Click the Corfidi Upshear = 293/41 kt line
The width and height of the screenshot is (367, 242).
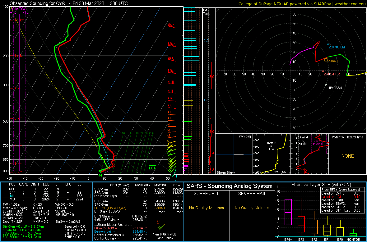click(120, 238)
